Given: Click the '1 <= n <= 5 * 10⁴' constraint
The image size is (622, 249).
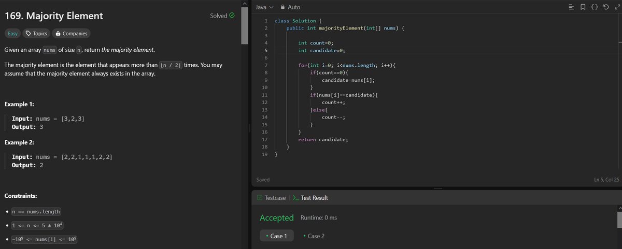Looking at the screenshot, I should pyautogui.click(x=37, y=225).
